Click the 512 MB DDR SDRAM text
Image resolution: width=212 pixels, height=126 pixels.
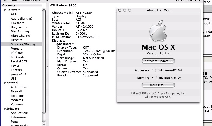[x=167, y=78]
